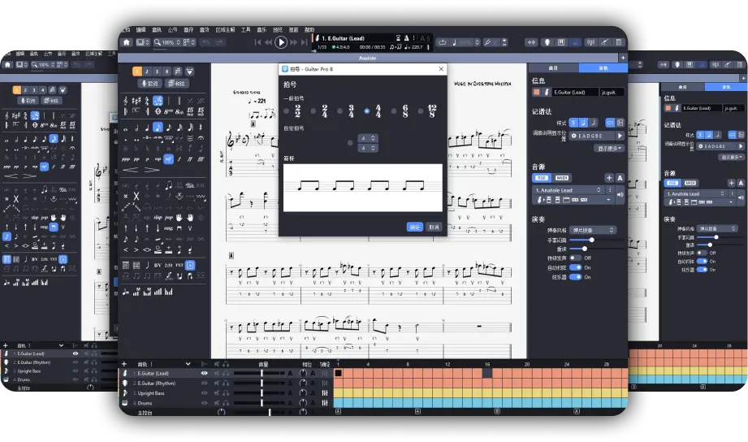Toggle the auto strum switch

click(x=576, y=266)
